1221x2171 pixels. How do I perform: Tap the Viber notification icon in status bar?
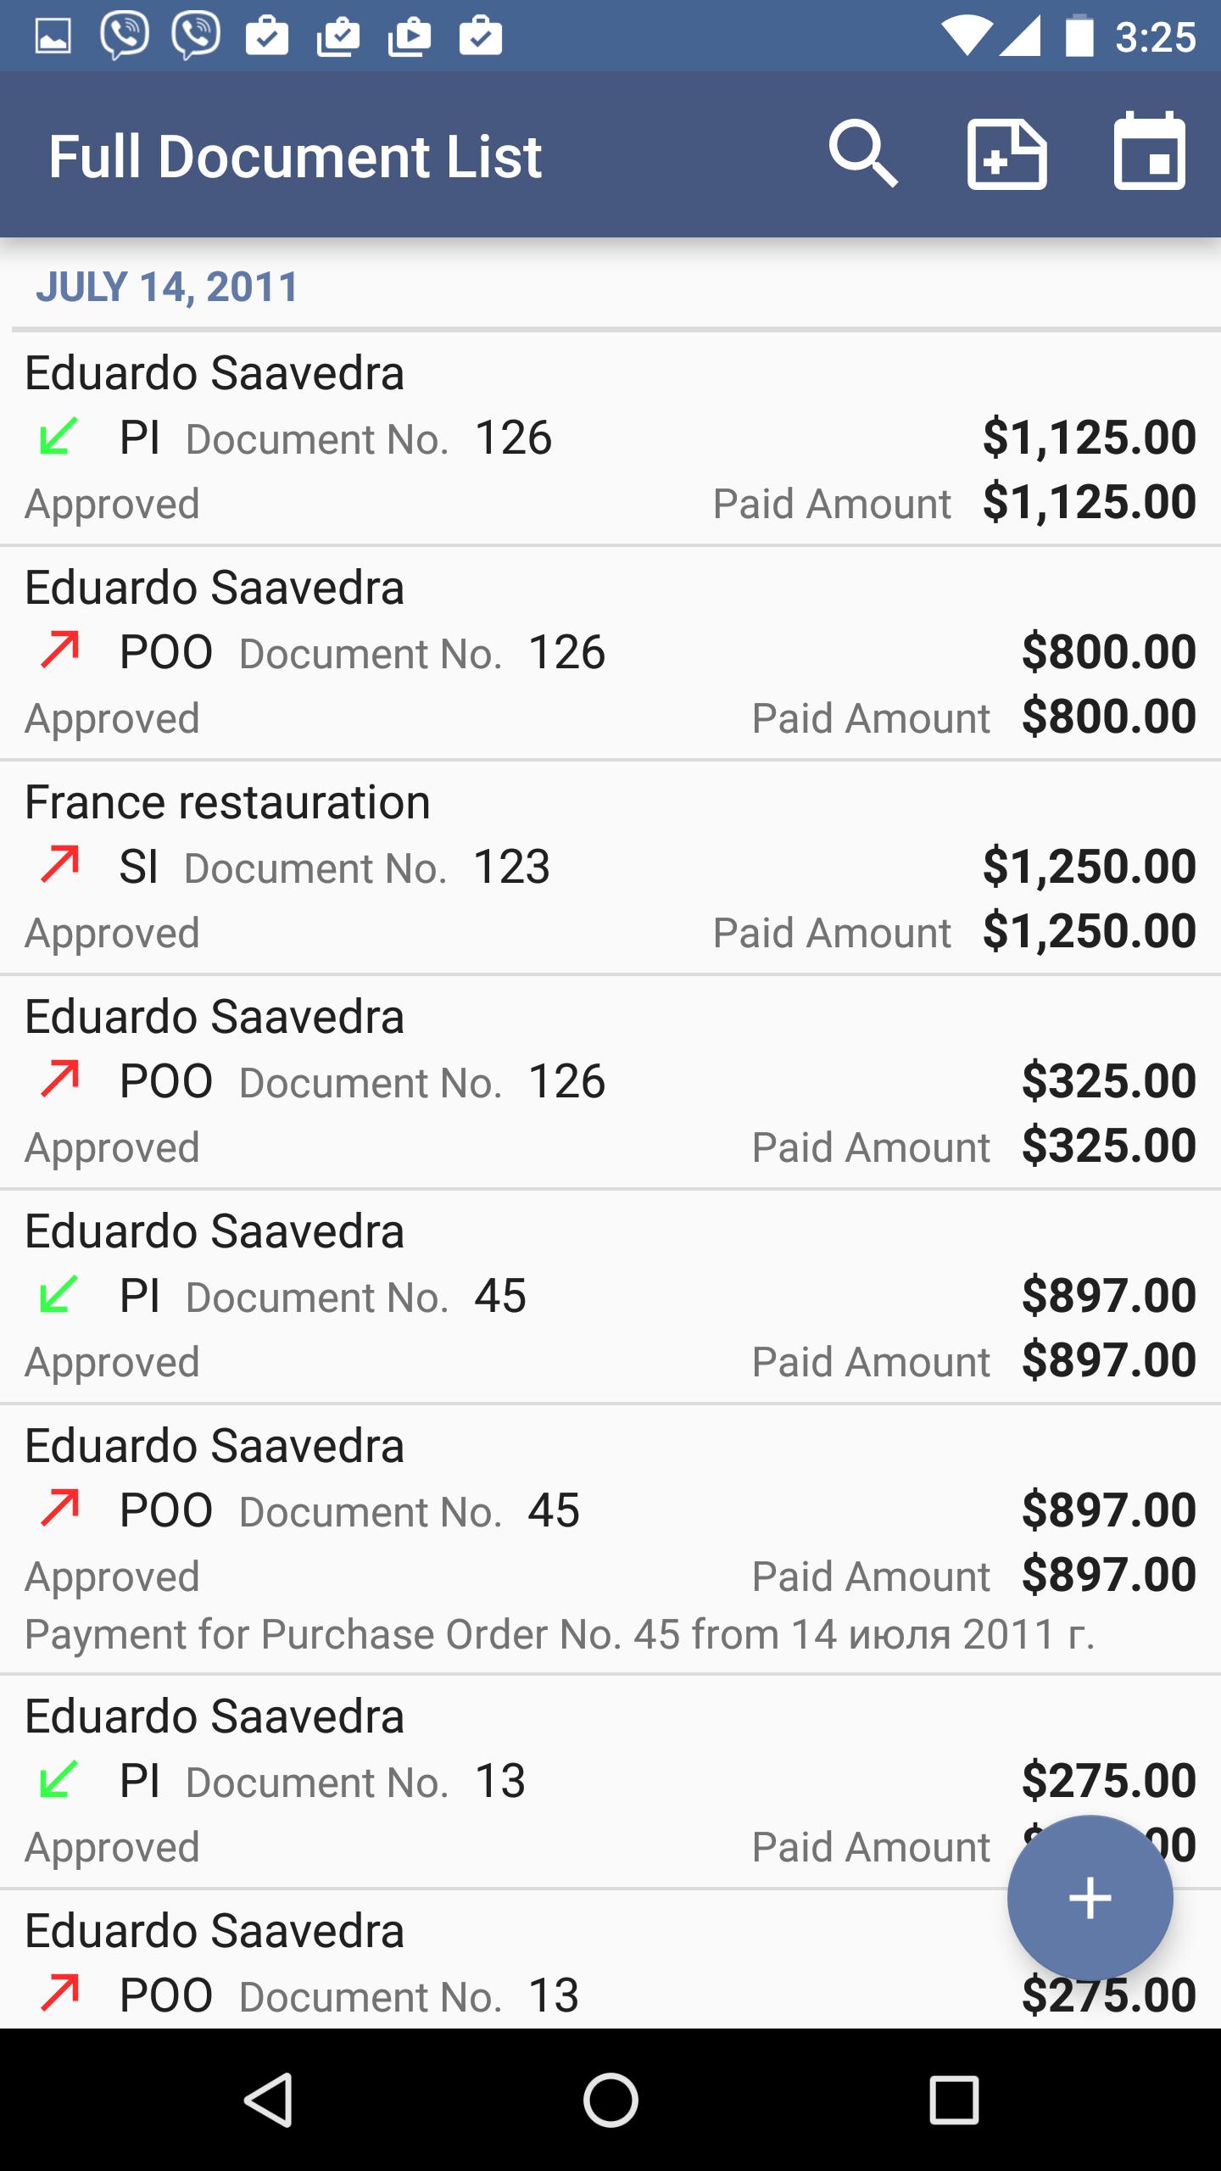coord(125,36)
